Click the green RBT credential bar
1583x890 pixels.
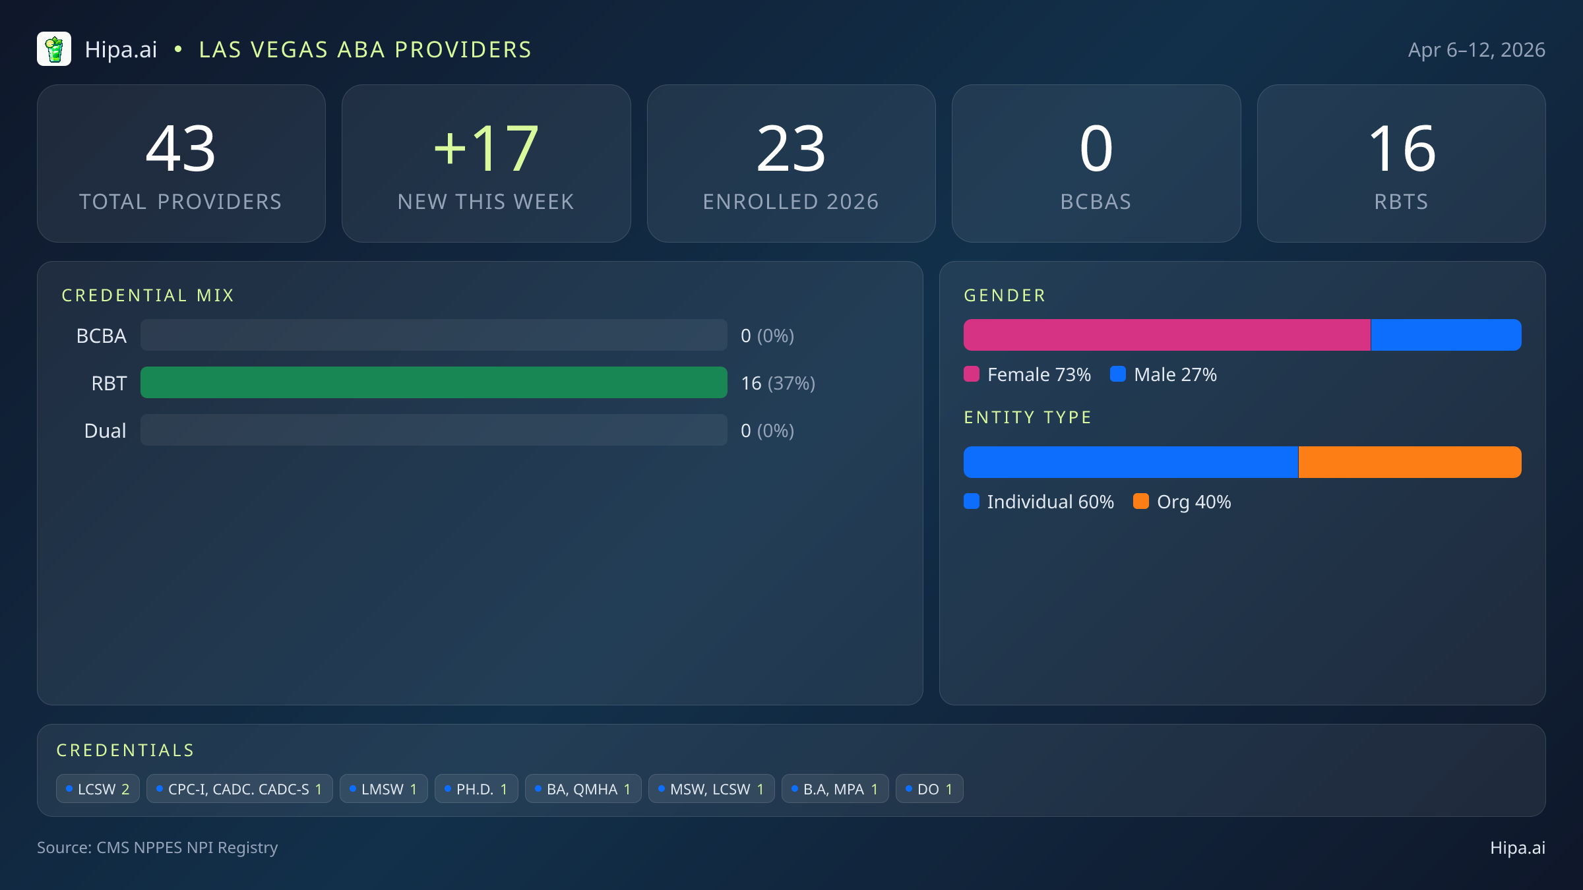434,383
